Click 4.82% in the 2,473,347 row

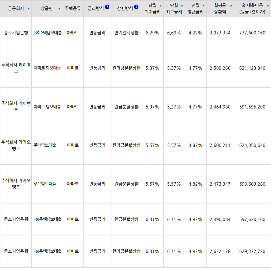pos(195,184)
